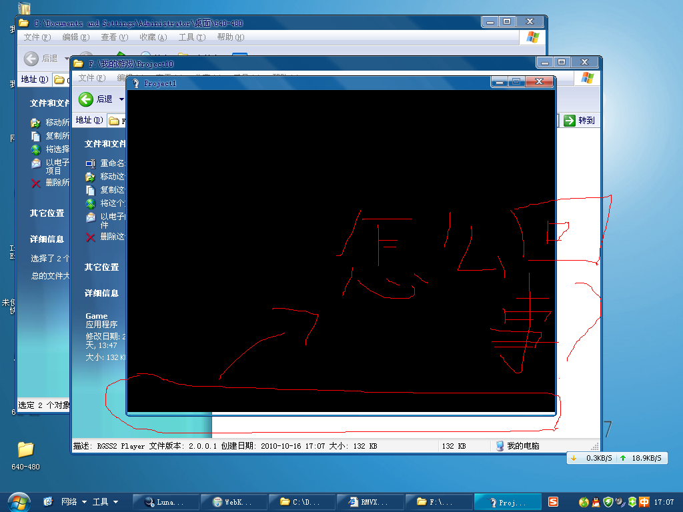Open back-history dropdown arrow in Project10 window
Screen dimensions: 683x512
coord(121,99)
